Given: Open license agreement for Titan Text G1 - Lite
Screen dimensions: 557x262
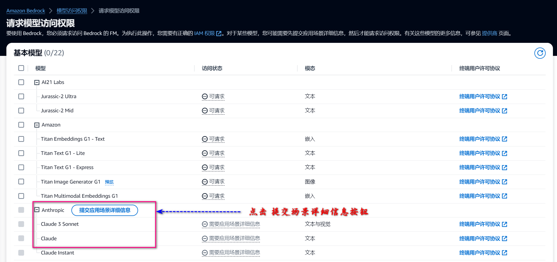Looking at the screenshot, I should pyautogui.click(x=483, y=153).
